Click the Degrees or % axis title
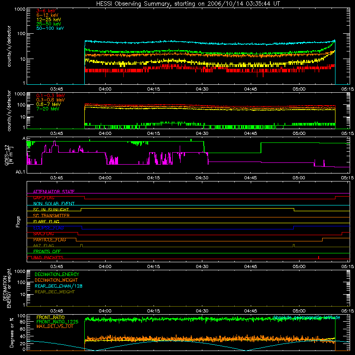 (12, 332)
